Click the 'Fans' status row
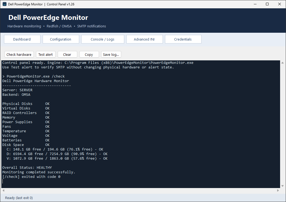Viewport: 286px width, 202px height. point(26,126)
